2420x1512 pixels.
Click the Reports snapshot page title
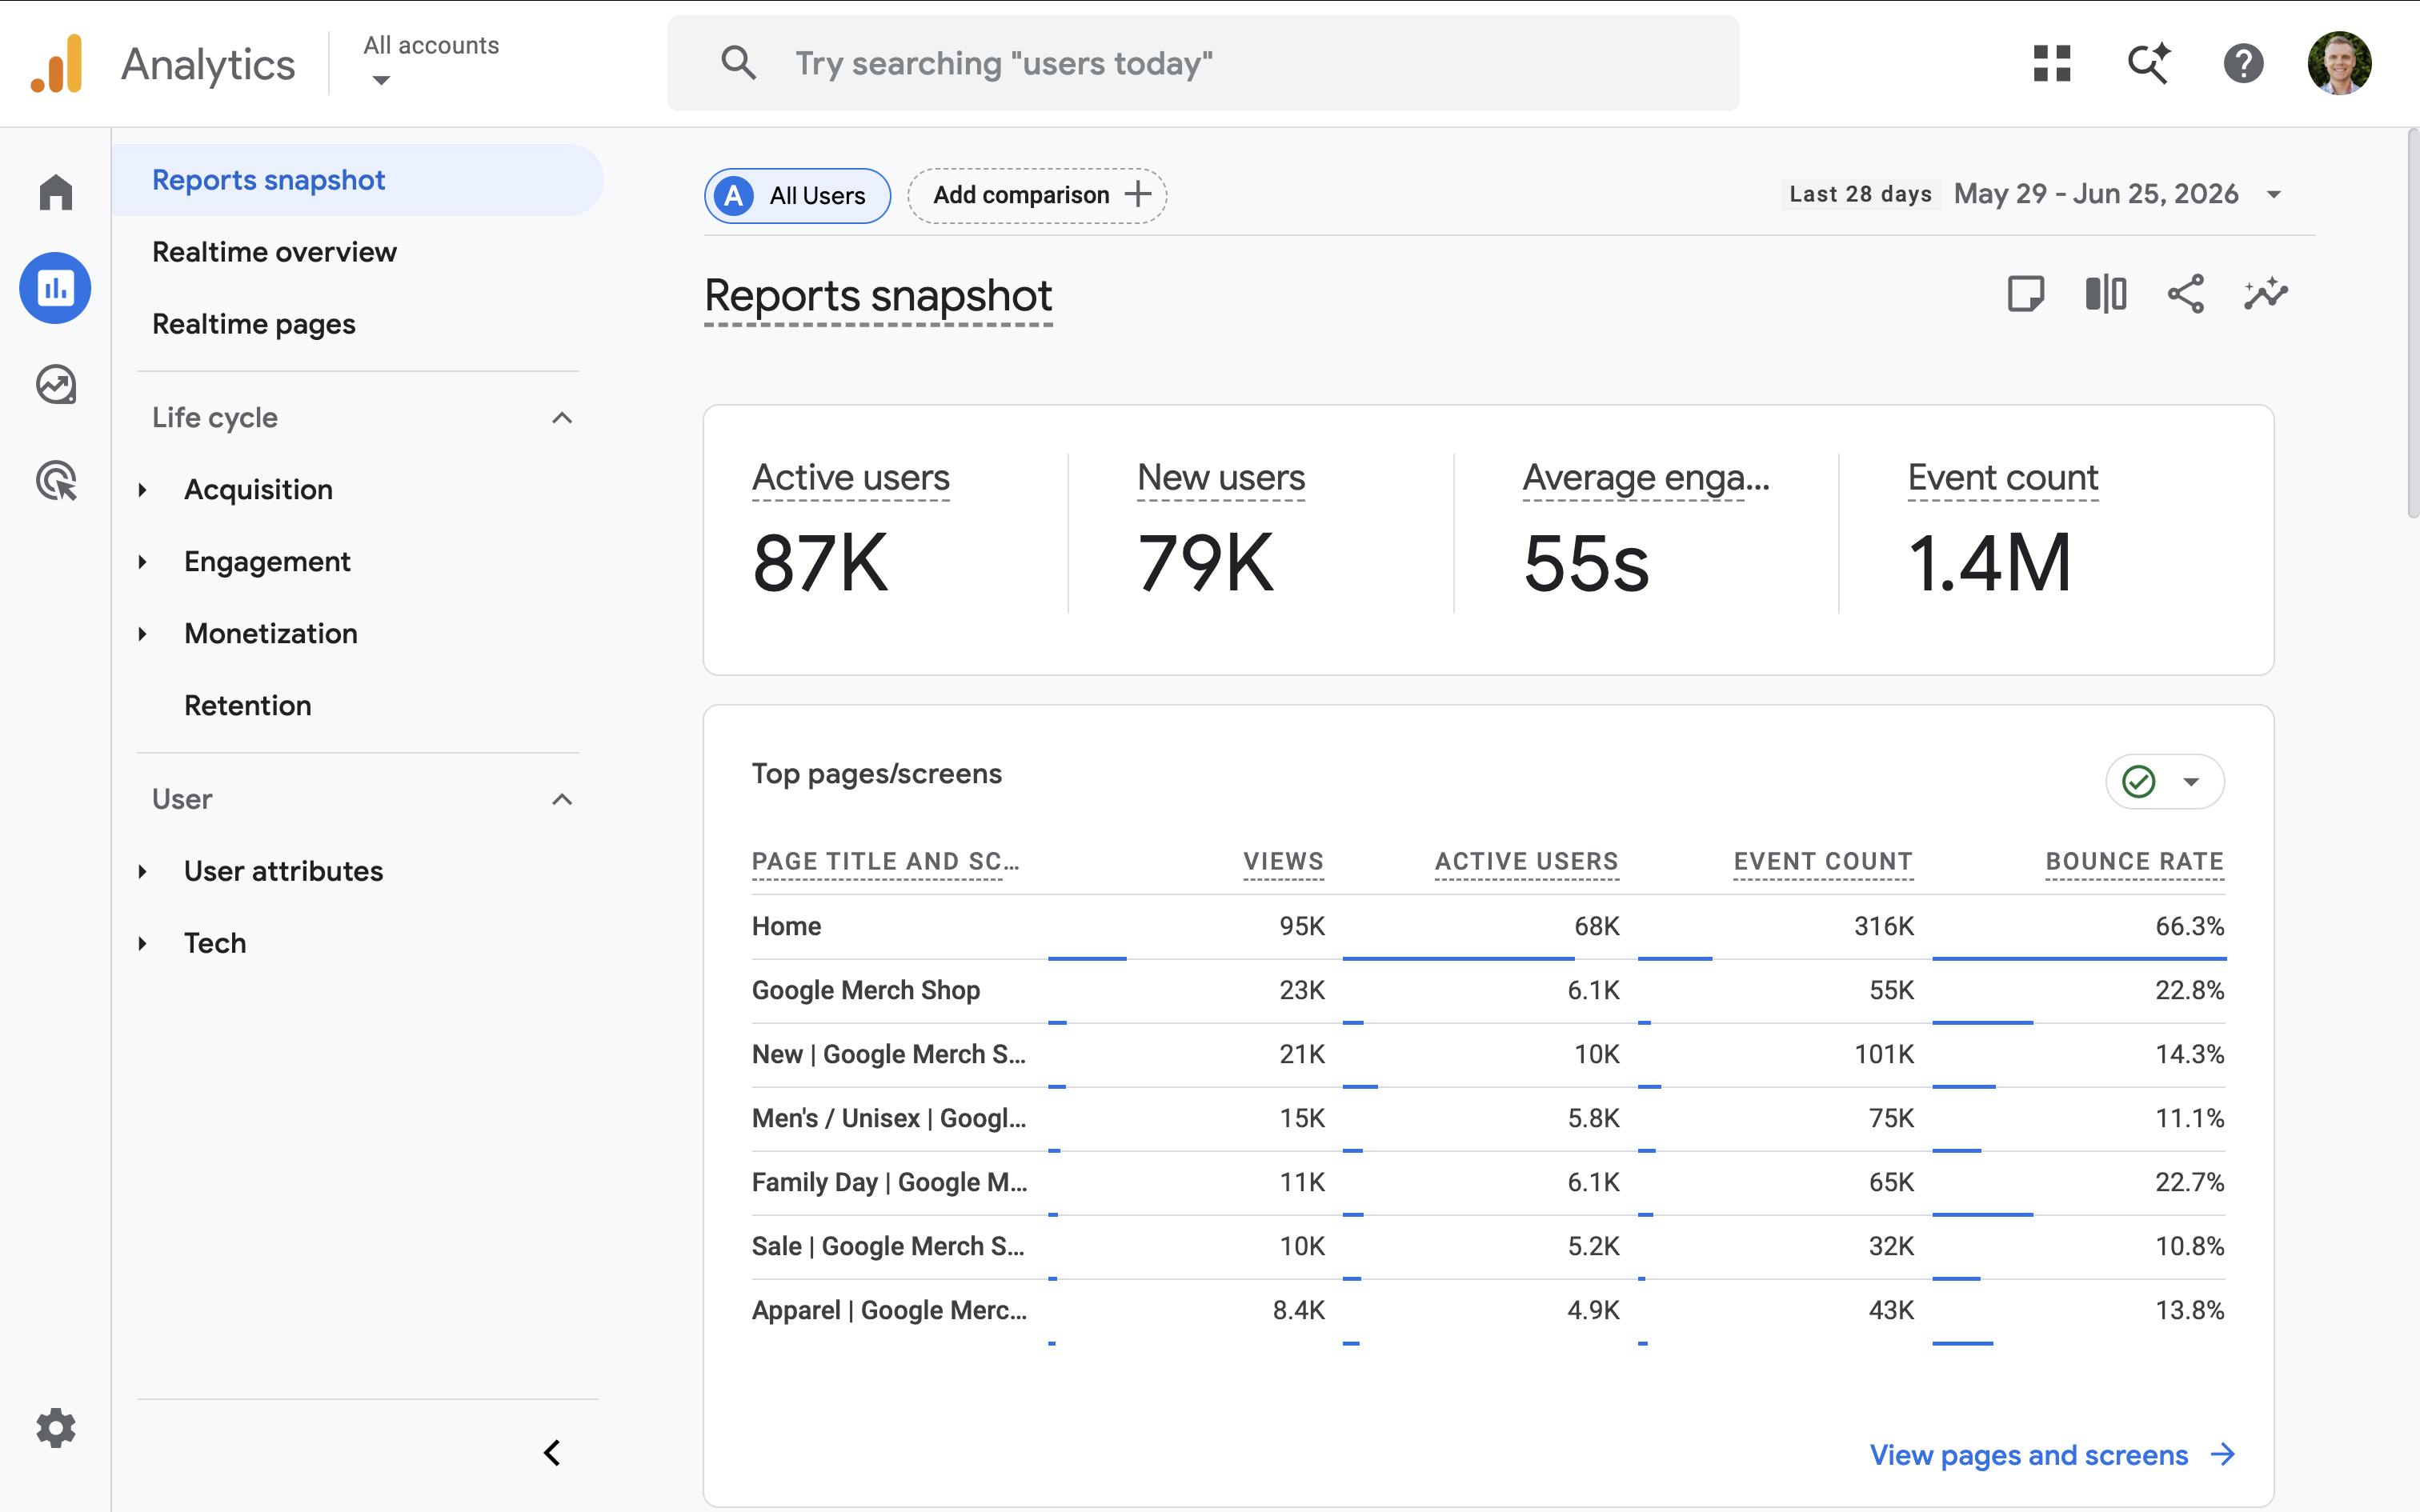[878, 296]
